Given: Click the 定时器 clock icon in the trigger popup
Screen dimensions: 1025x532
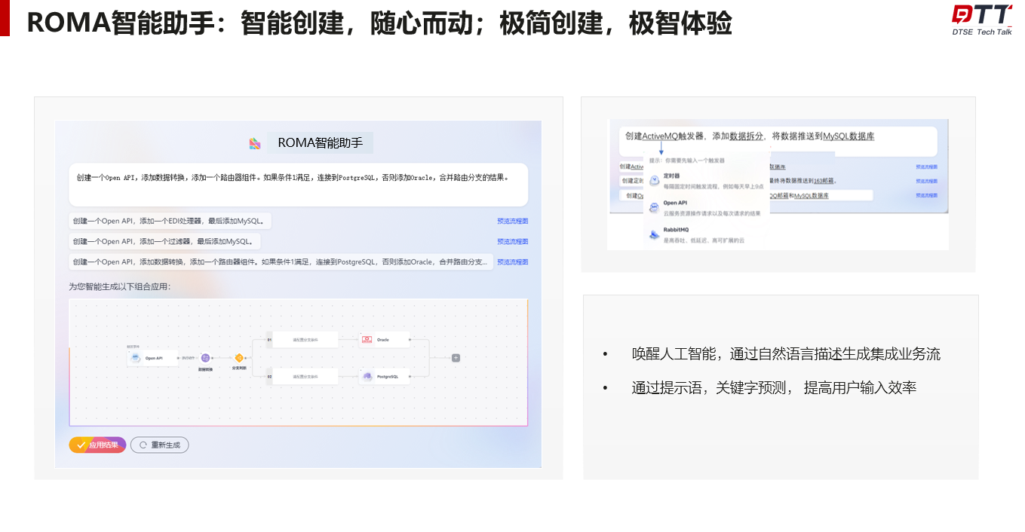Looking at the screenshot, I should coord(655,180).
